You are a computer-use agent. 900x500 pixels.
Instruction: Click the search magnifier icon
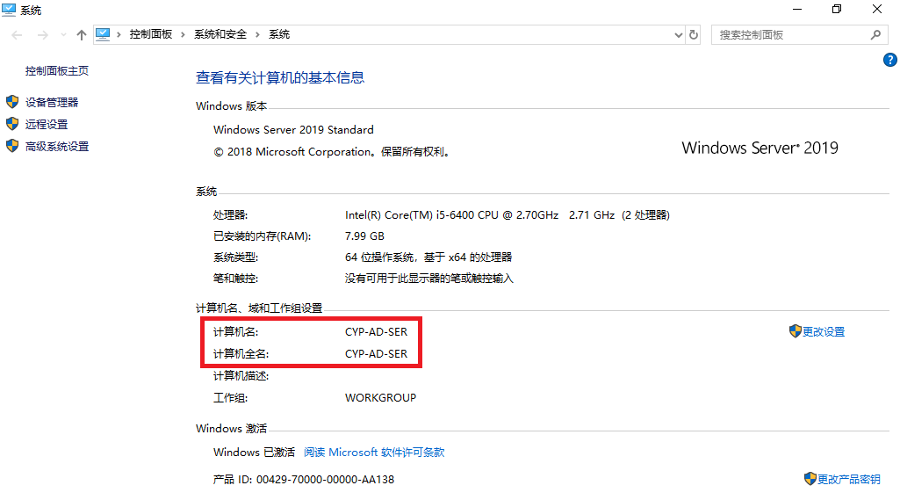point(875,35)
